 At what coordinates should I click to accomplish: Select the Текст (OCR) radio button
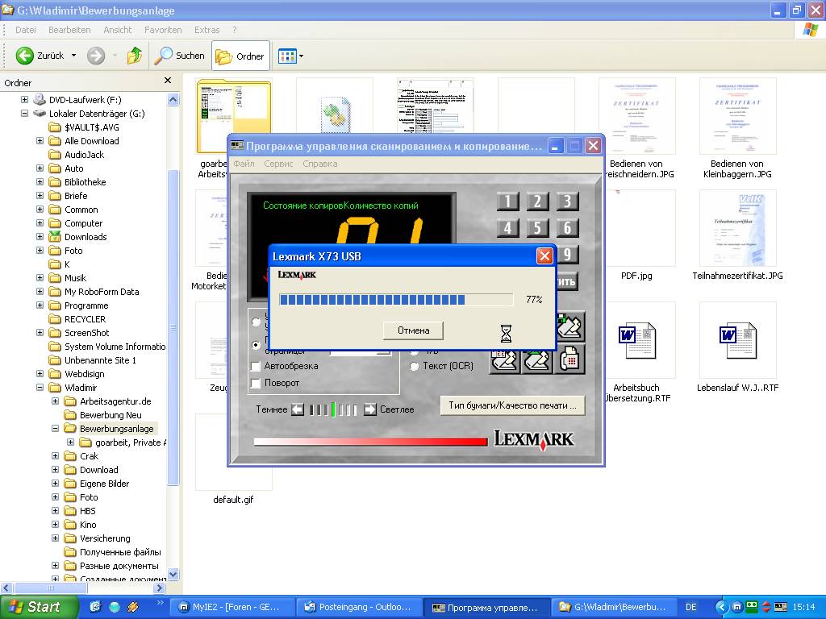pos(415,366)
